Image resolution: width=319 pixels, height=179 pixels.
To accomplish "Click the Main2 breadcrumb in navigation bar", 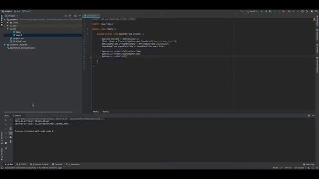I will point(26,11).
